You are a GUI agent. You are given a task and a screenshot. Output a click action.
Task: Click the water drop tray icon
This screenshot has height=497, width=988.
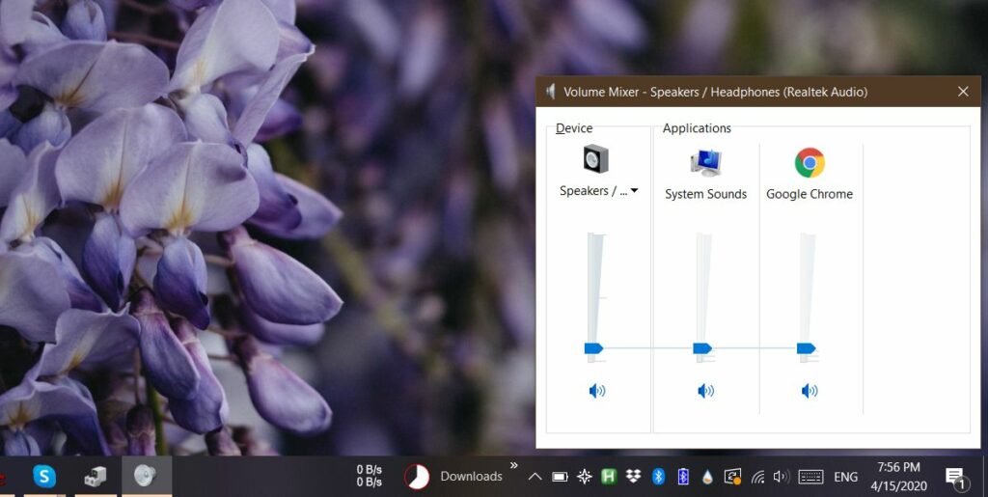pyautogui.click(x=707, y=477)
